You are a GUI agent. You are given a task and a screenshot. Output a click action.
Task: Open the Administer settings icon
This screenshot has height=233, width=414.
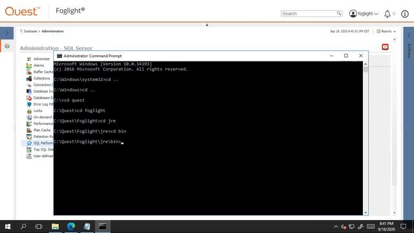(29, 59)
